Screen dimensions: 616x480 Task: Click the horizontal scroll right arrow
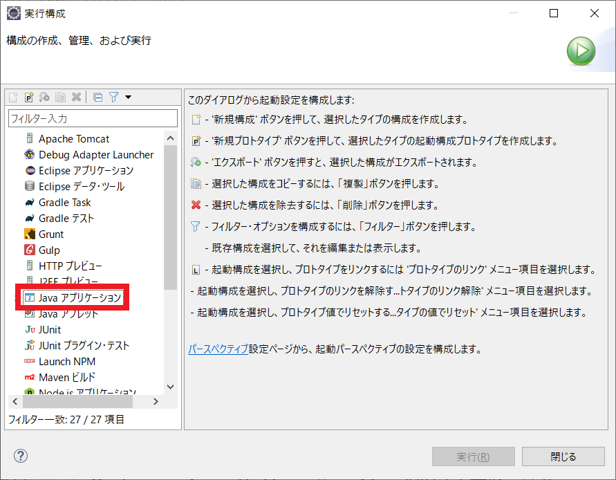pos(156,401)
